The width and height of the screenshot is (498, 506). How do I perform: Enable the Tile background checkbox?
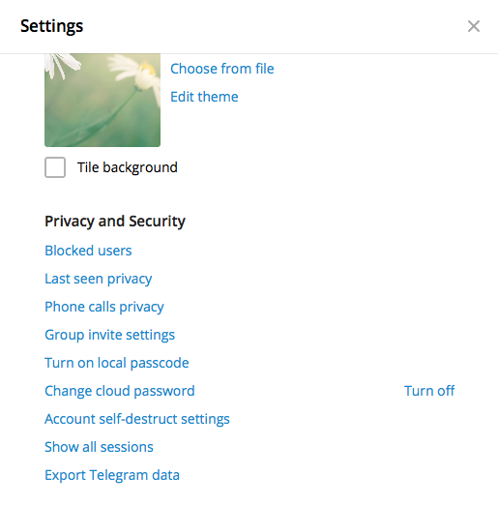pos(55,167)
